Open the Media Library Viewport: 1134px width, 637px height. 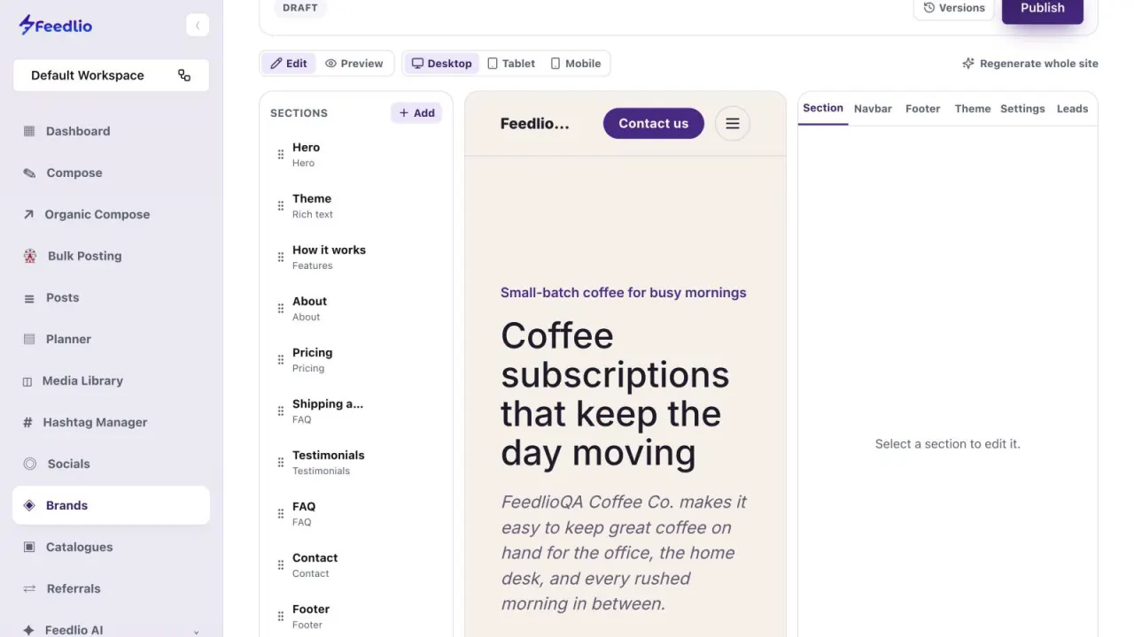click(x=111, y=380)
